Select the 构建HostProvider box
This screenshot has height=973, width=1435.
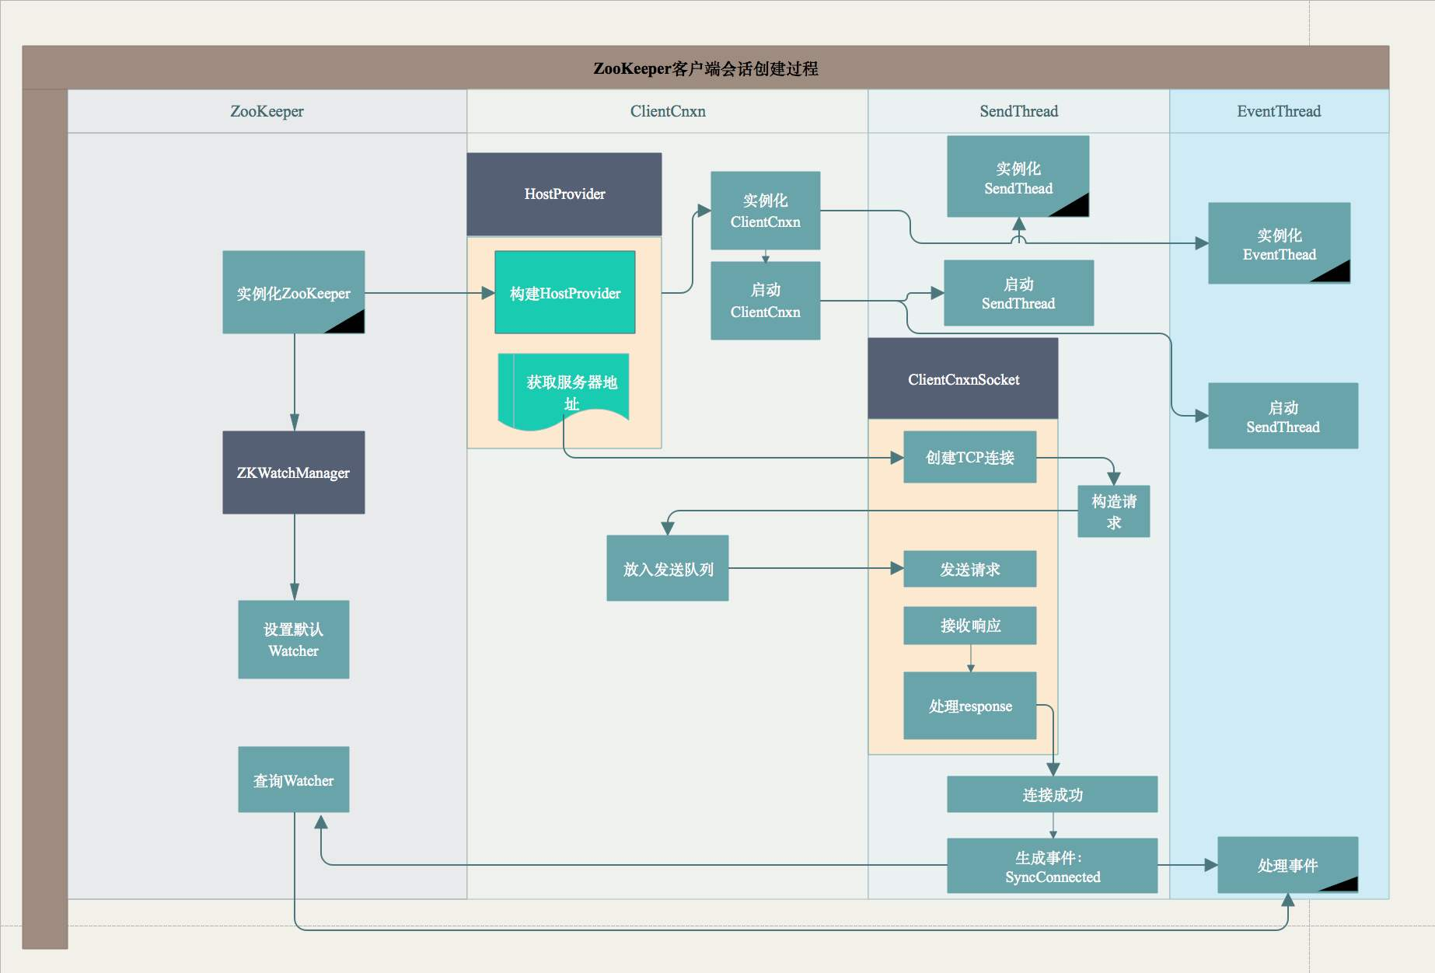point(565,292)
